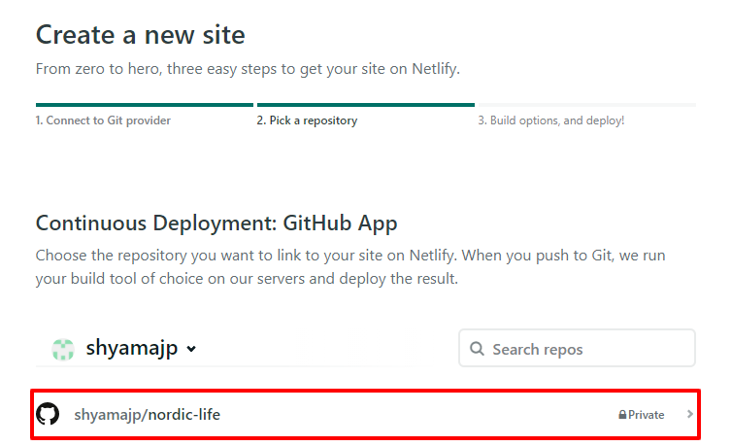Screen dimensions: 731x446
Task: Click the grey third step progress bar
Action: pyautogui.click(x=586, y=104)
